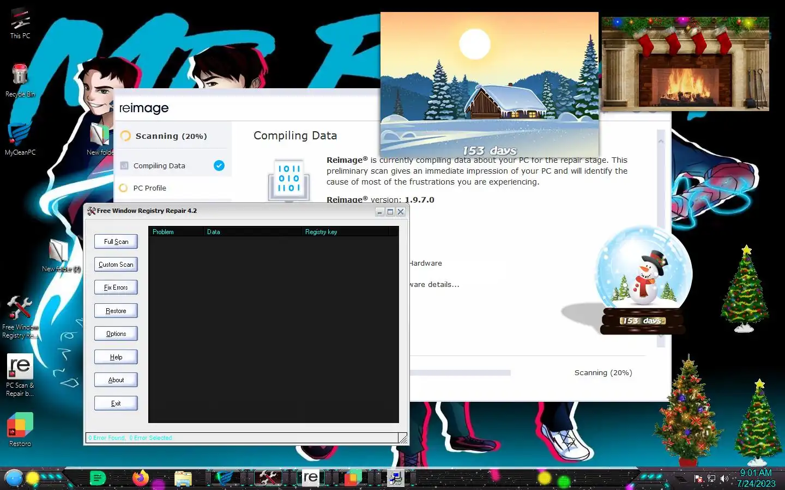Launch Restoro from the desktop
Viewport: 785px width, 490px height.
point(20,430)
